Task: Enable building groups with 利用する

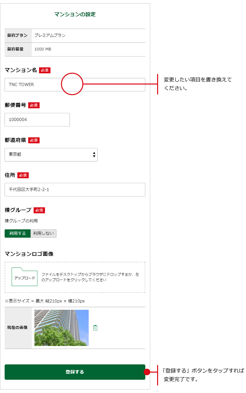Action: [18, 233]
